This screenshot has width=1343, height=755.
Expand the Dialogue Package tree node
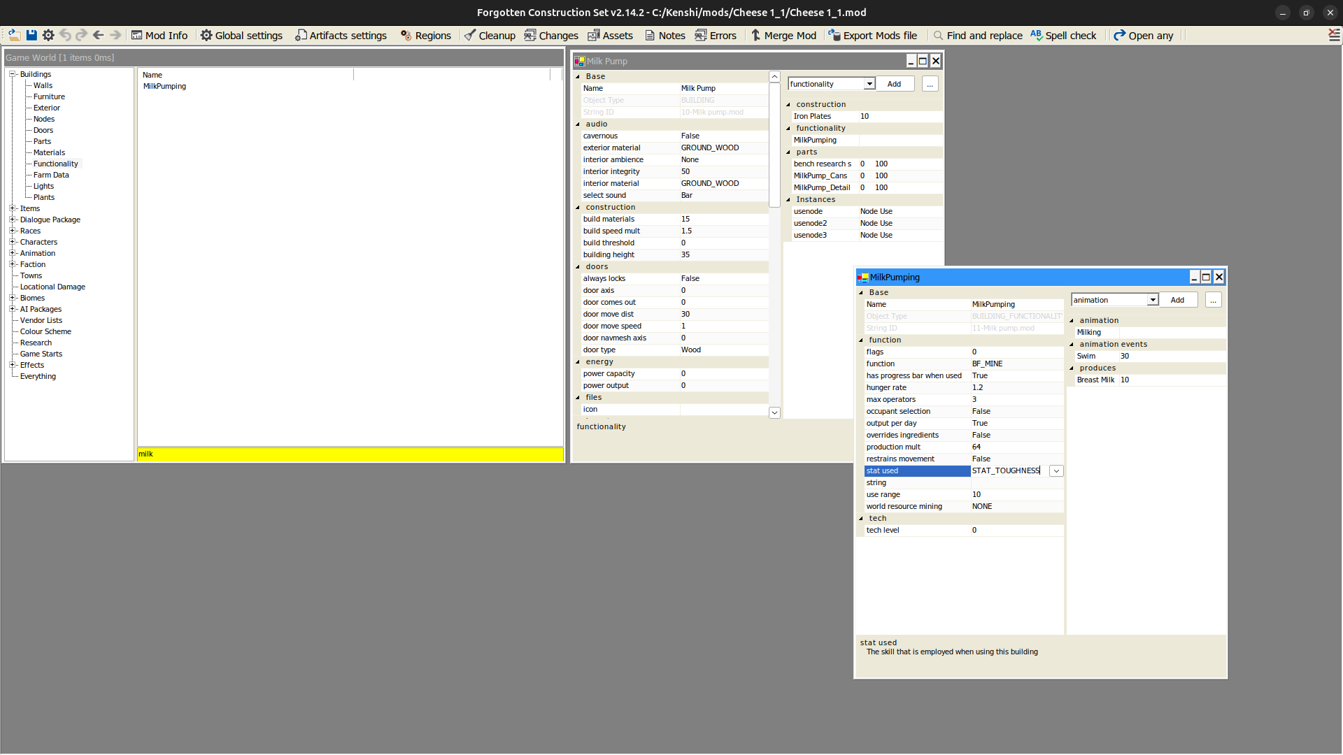coord(12,220)
